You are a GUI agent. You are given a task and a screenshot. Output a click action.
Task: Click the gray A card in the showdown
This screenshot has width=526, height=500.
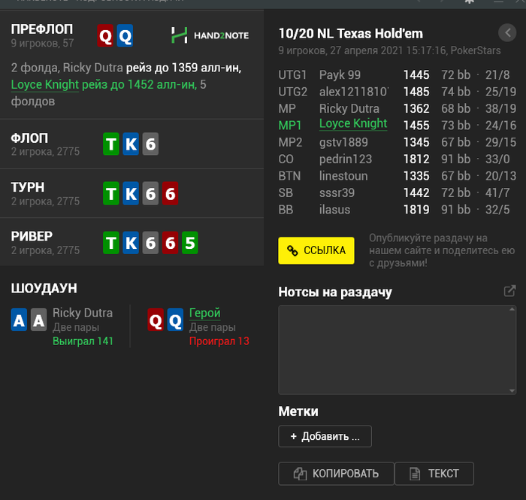pyautogui.click(x=39, y=320)
